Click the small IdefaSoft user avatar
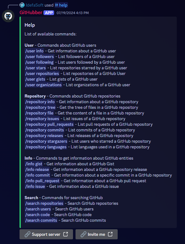This screenshot has width=185, height=244. coord(22,5)
